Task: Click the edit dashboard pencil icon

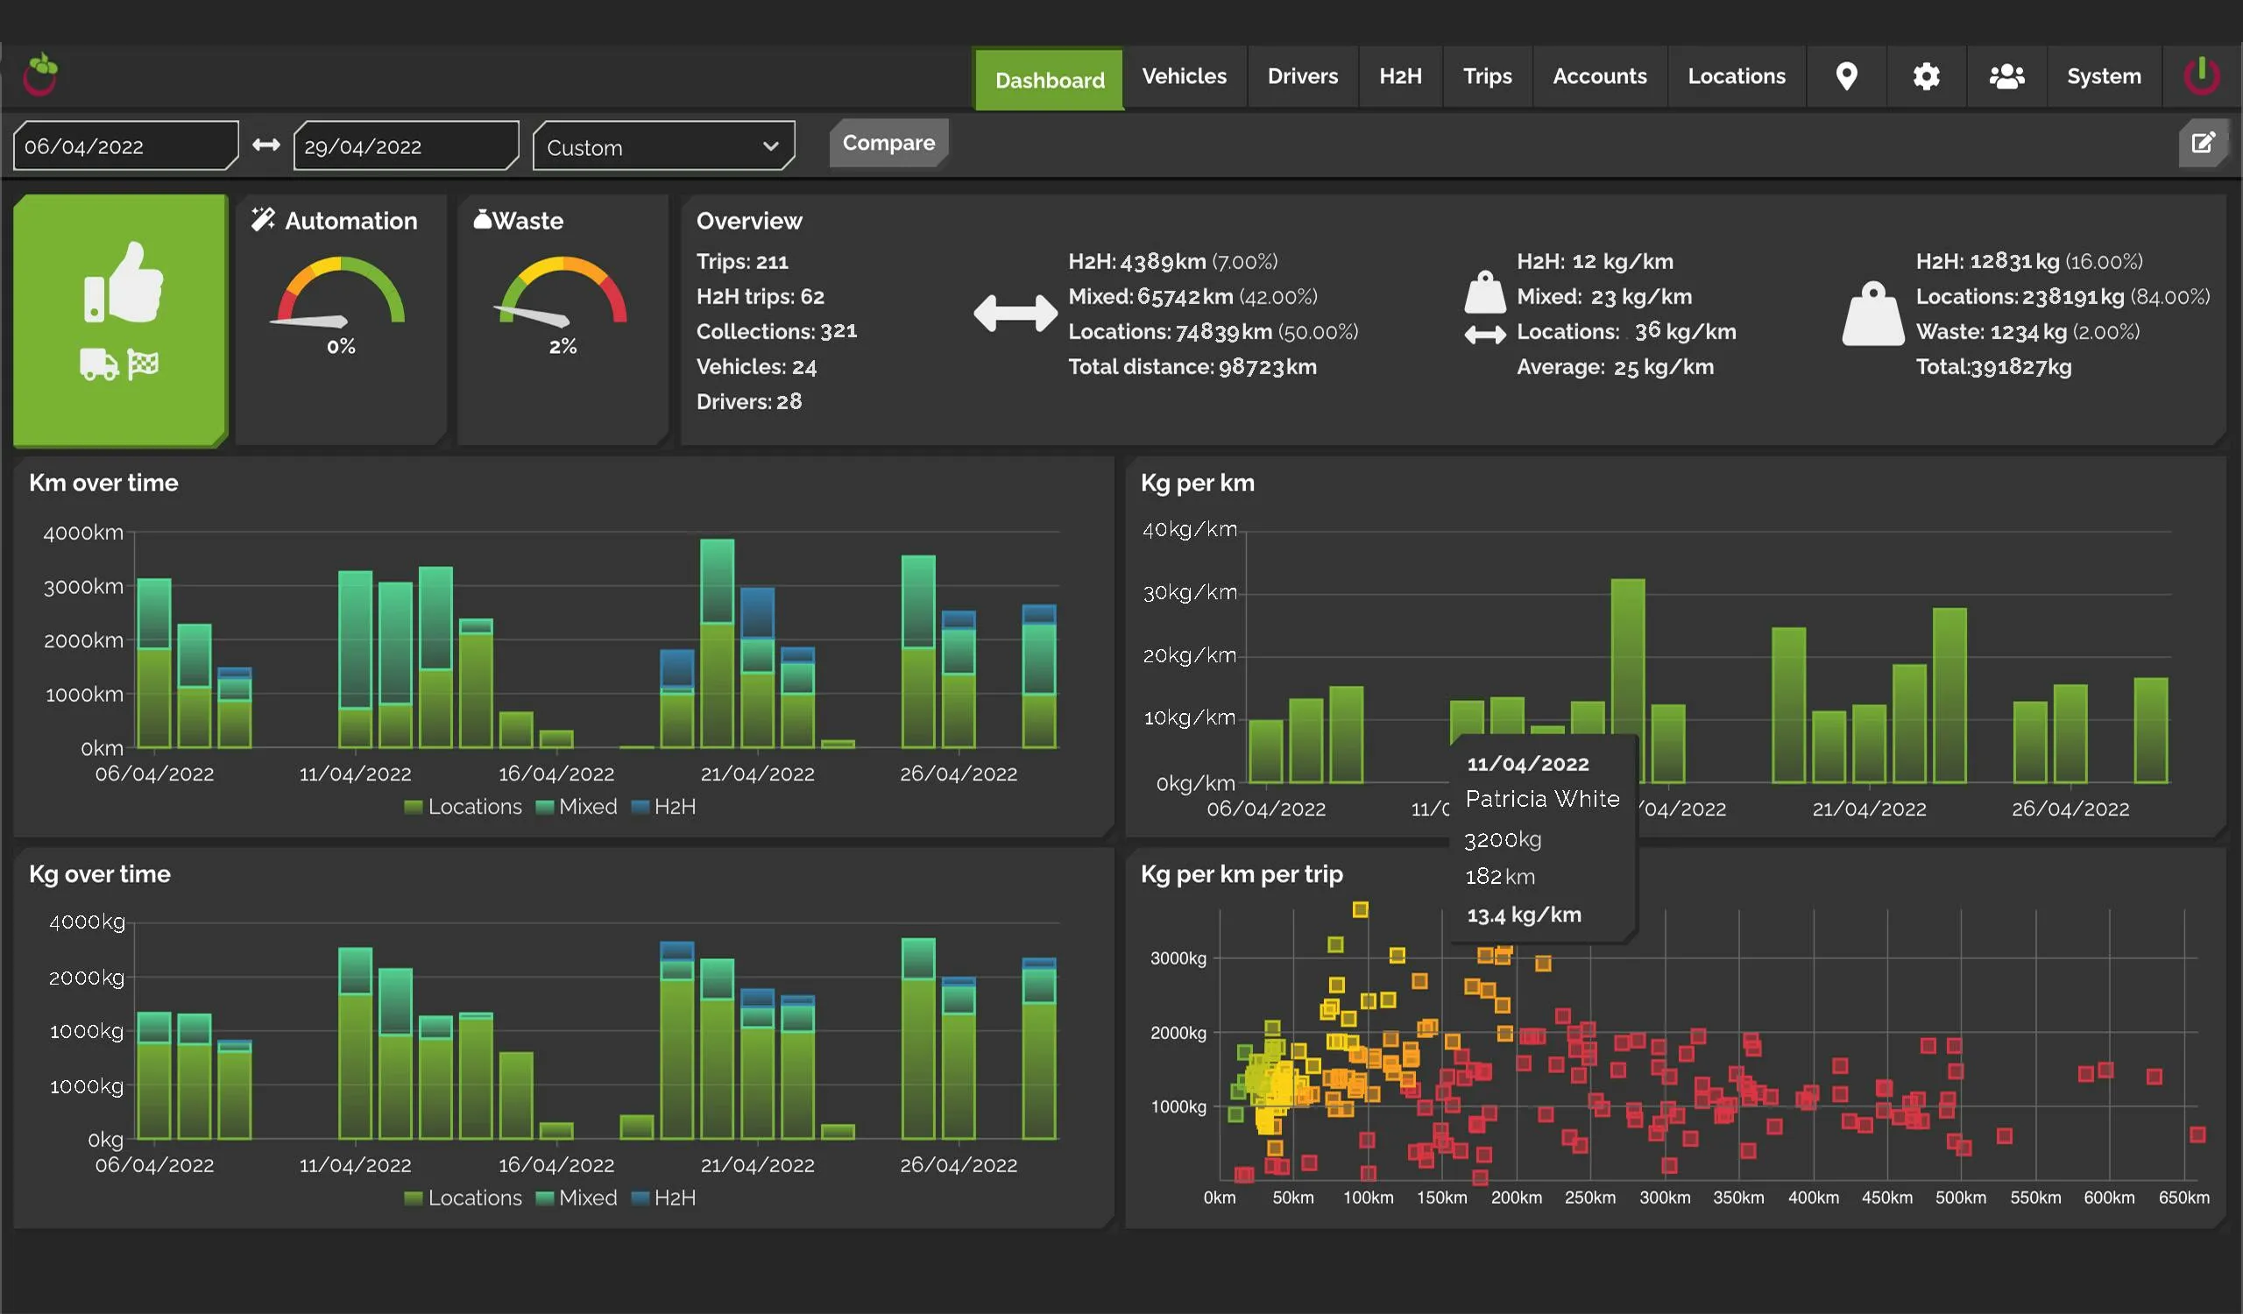Action: 2203,144
